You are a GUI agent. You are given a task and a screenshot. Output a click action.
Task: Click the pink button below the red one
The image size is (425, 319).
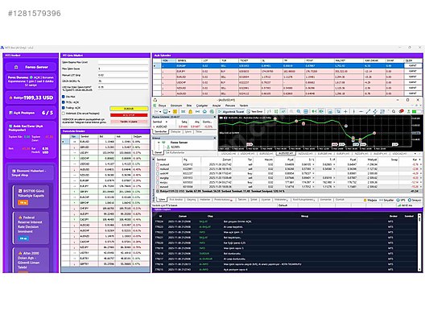pos(129,122)
